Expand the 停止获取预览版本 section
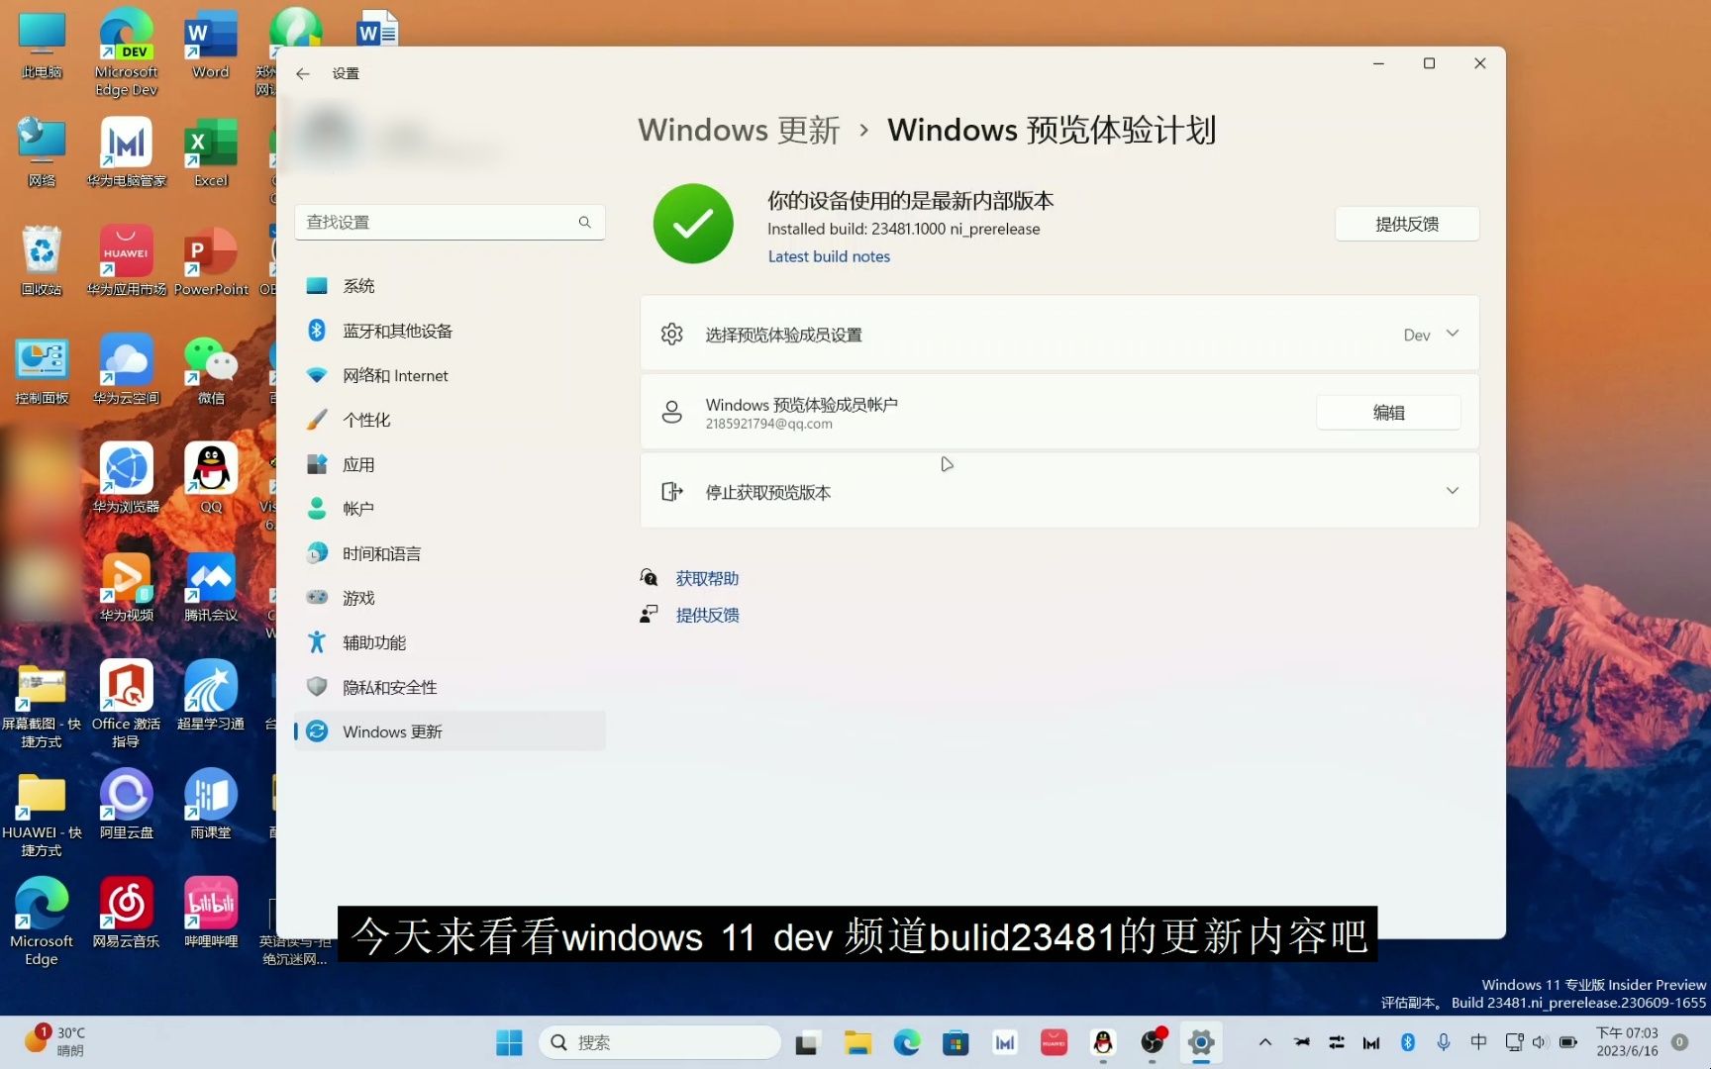1711x1069 pixels. 1452,490
